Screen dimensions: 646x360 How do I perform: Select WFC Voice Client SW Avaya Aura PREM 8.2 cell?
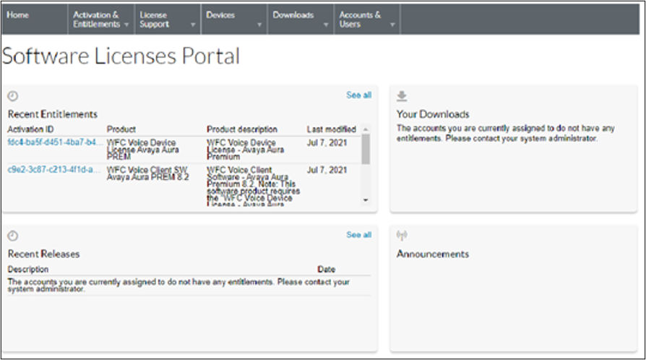tap(147, 173)
